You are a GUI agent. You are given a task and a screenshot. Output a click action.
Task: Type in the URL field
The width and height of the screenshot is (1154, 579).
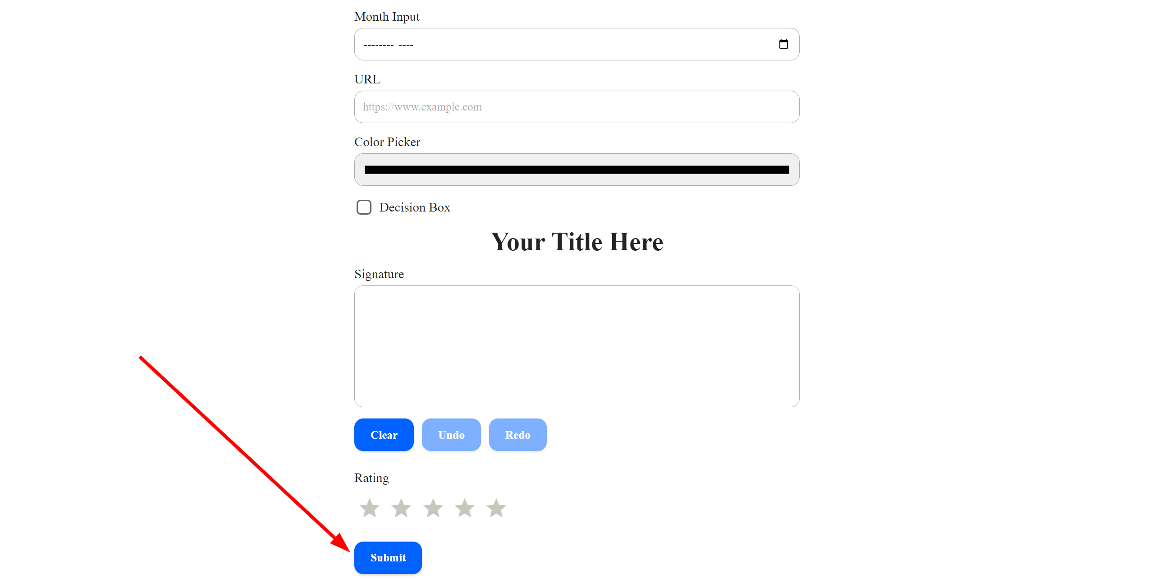[x=577, y=106]
